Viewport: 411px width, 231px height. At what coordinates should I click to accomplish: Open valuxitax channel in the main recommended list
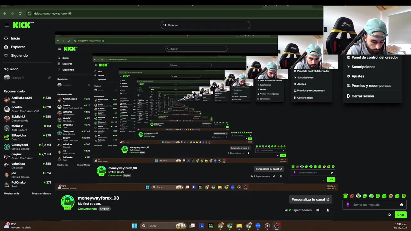pos(27,166)
